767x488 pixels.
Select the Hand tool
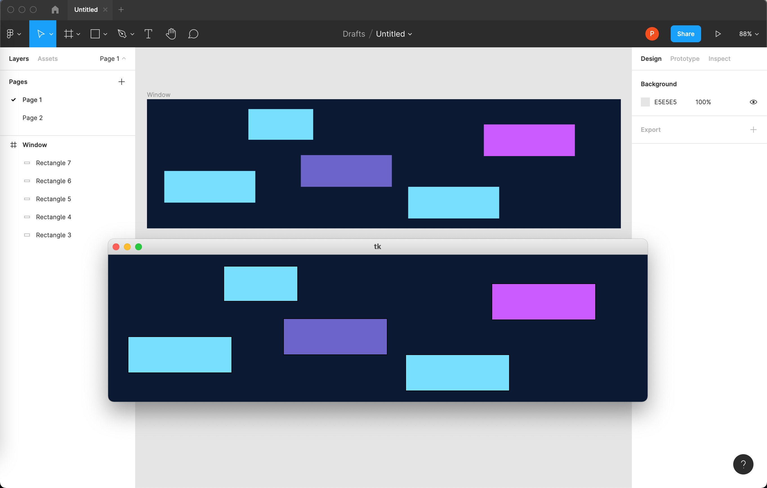click(x=171, y=34)
